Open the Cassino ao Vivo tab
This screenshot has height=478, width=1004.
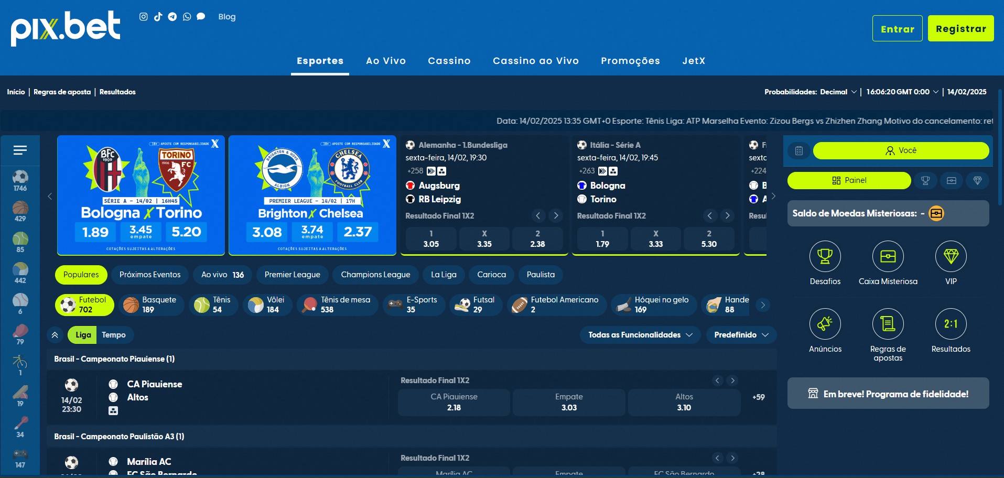tap(536, 61)
